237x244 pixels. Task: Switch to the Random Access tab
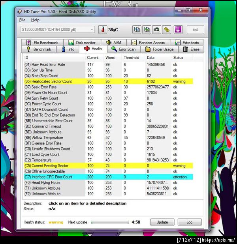pyautogui.click(x=148, y=43)
